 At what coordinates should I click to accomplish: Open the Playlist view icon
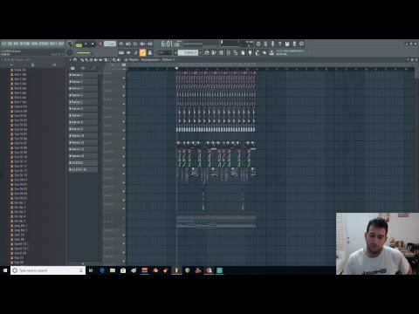point(207,52)
